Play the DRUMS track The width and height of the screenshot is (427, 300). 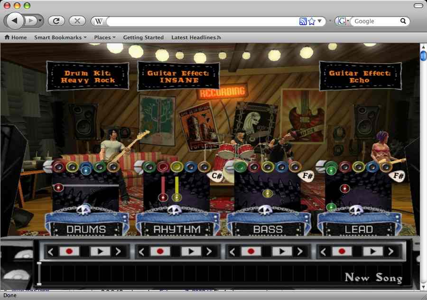(x=100, y=251)
